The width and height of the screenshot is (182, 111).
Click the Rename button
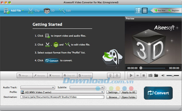40,76
